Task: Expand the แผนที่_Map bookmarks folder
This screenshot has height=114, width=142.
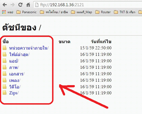Action: pyautogui.click(x=82, y=12)
